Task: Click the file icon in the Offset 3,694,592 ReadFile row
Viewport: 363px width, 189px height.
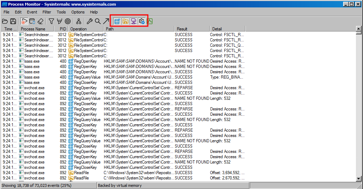Action: pyautogui.click(x=71, y=173)
